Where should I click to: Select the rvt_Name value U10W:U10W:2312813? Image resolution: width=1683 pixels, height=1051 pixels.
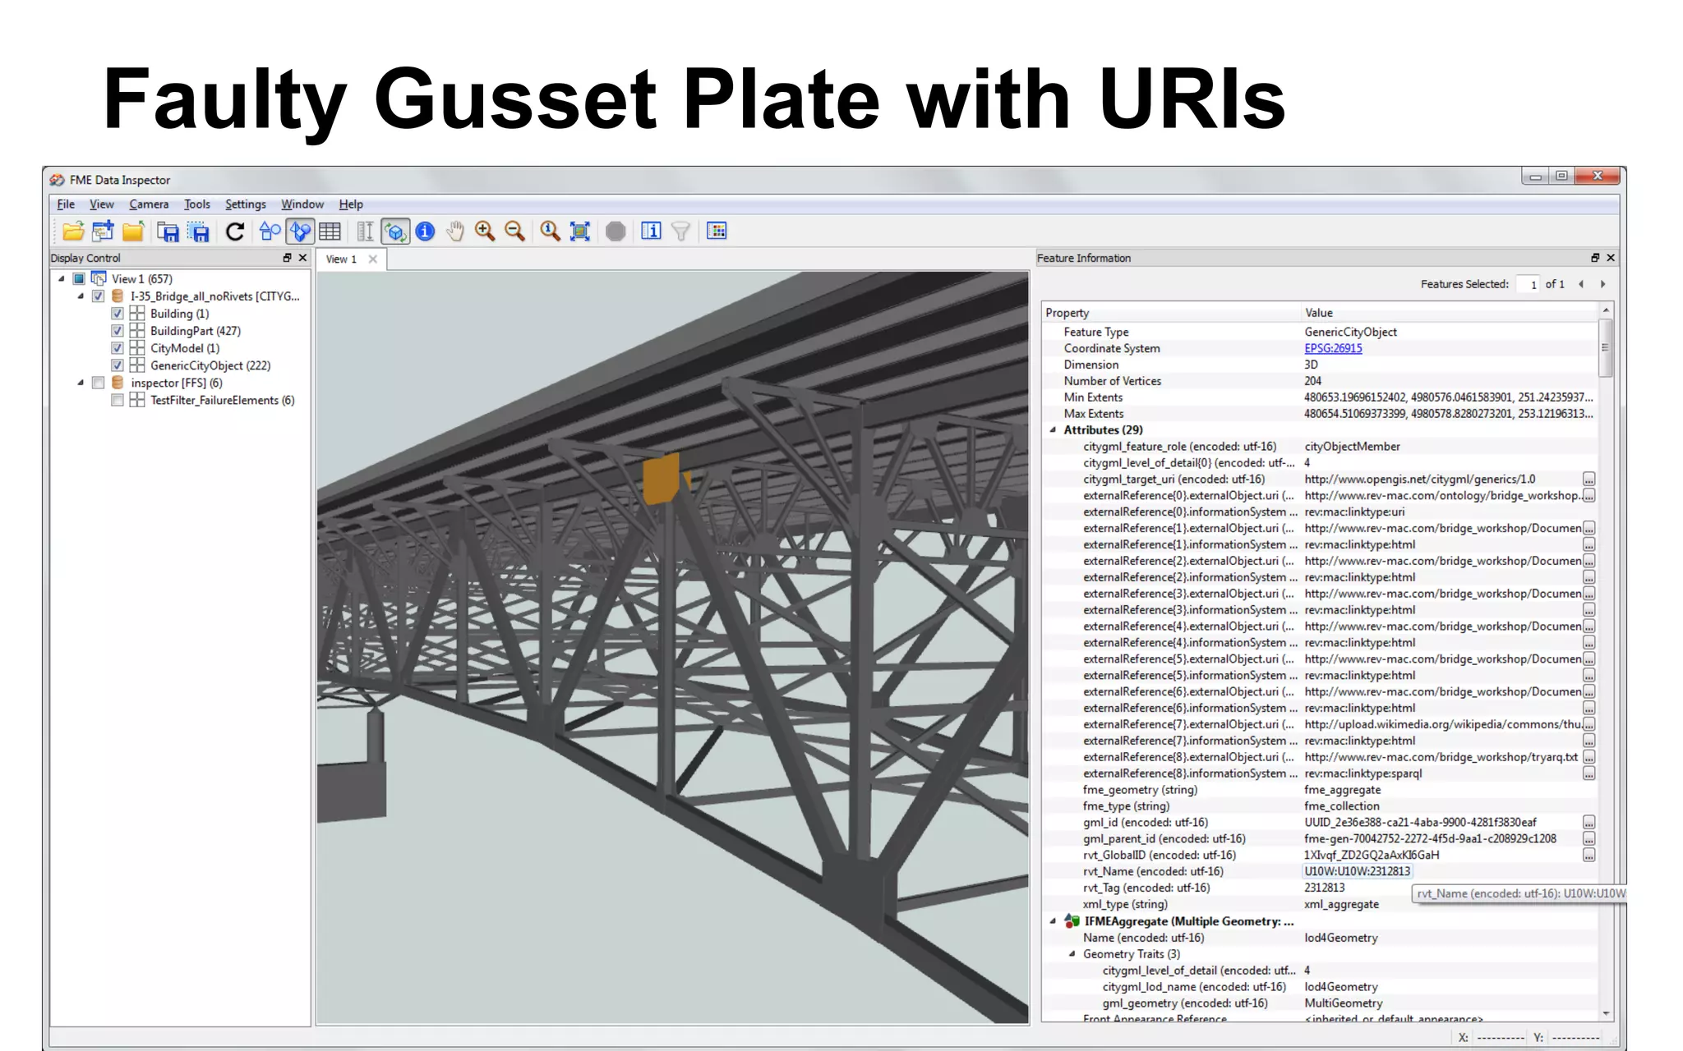pyautogui.click(x=1357, y=871)
